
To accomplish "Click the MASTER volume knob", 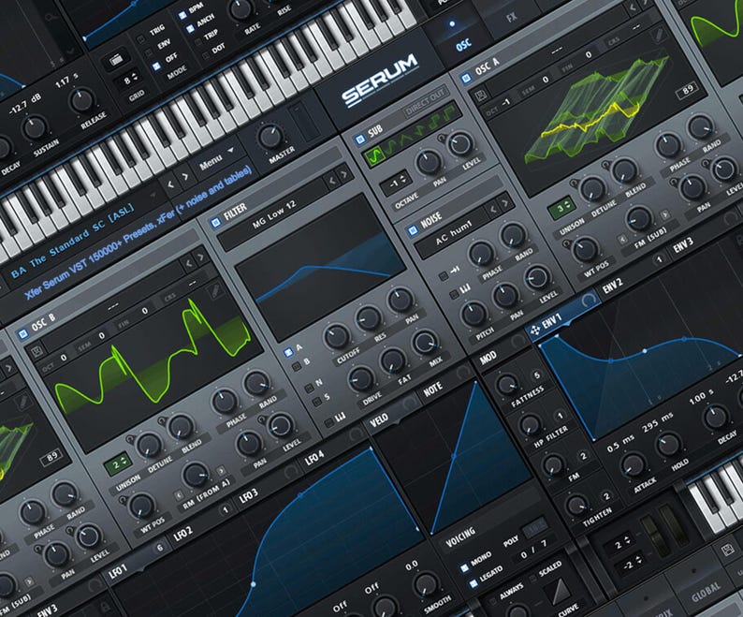I will pos(270,136).
